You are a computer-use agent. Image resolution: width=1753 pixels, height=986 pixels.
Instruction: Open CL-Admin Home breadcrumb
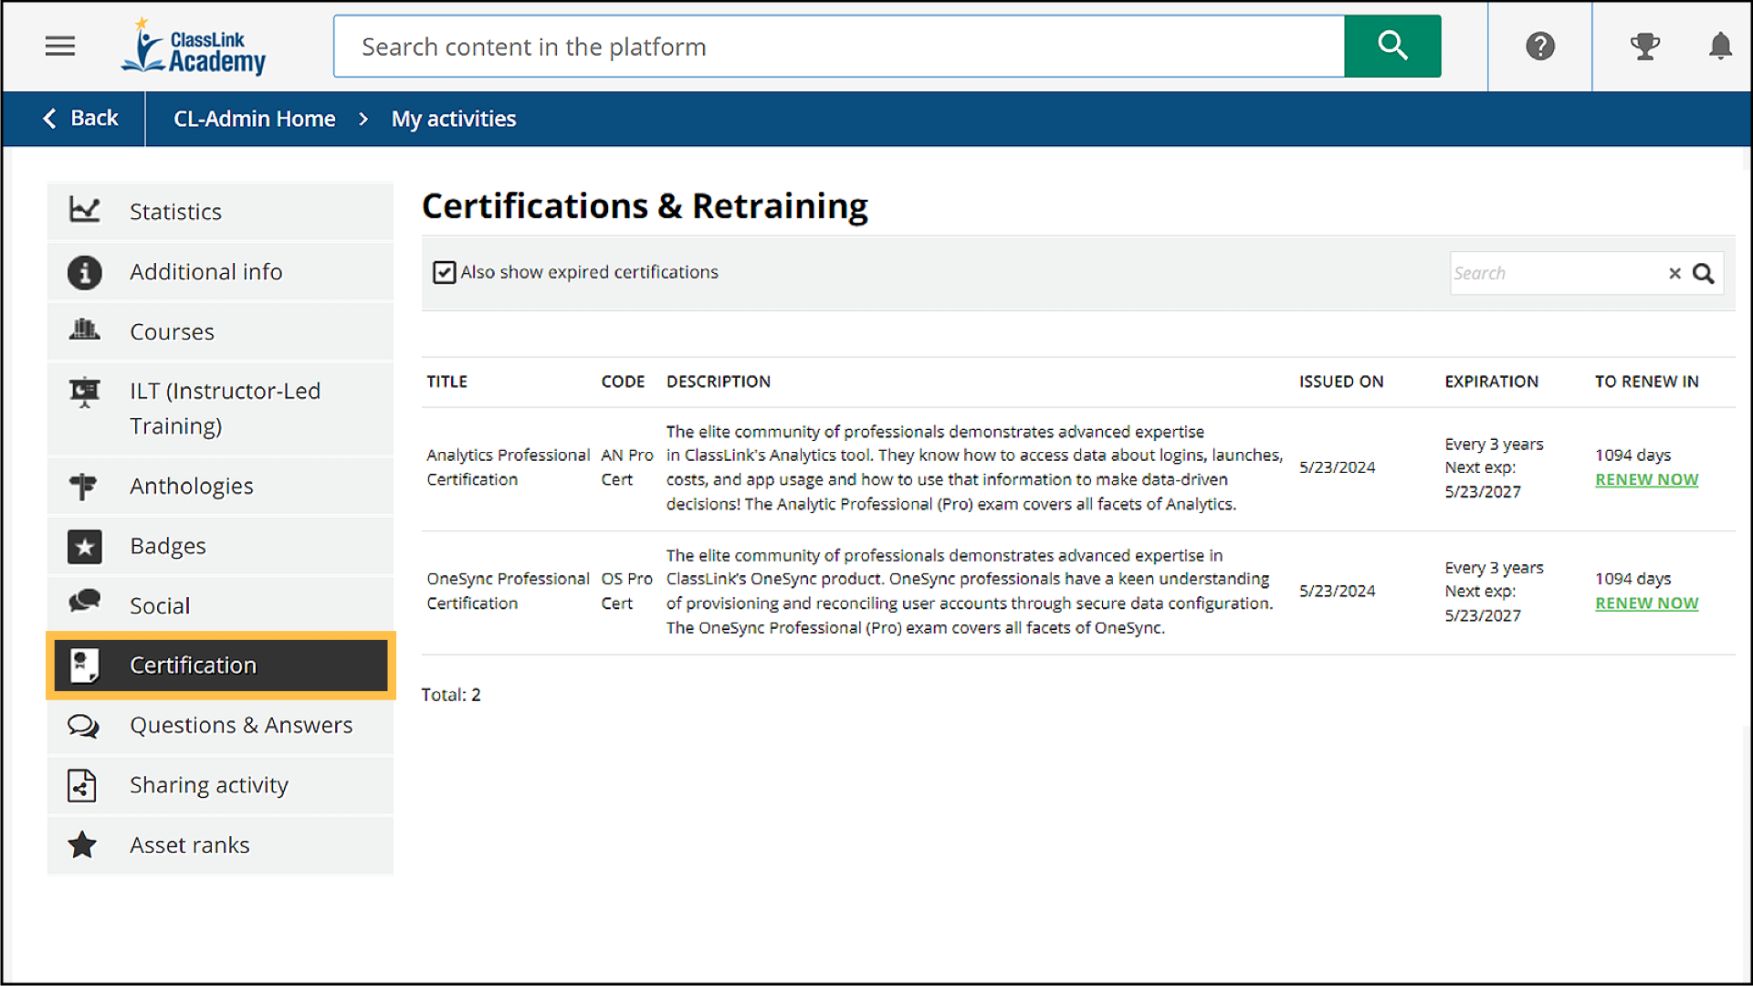tap(254, 119)
